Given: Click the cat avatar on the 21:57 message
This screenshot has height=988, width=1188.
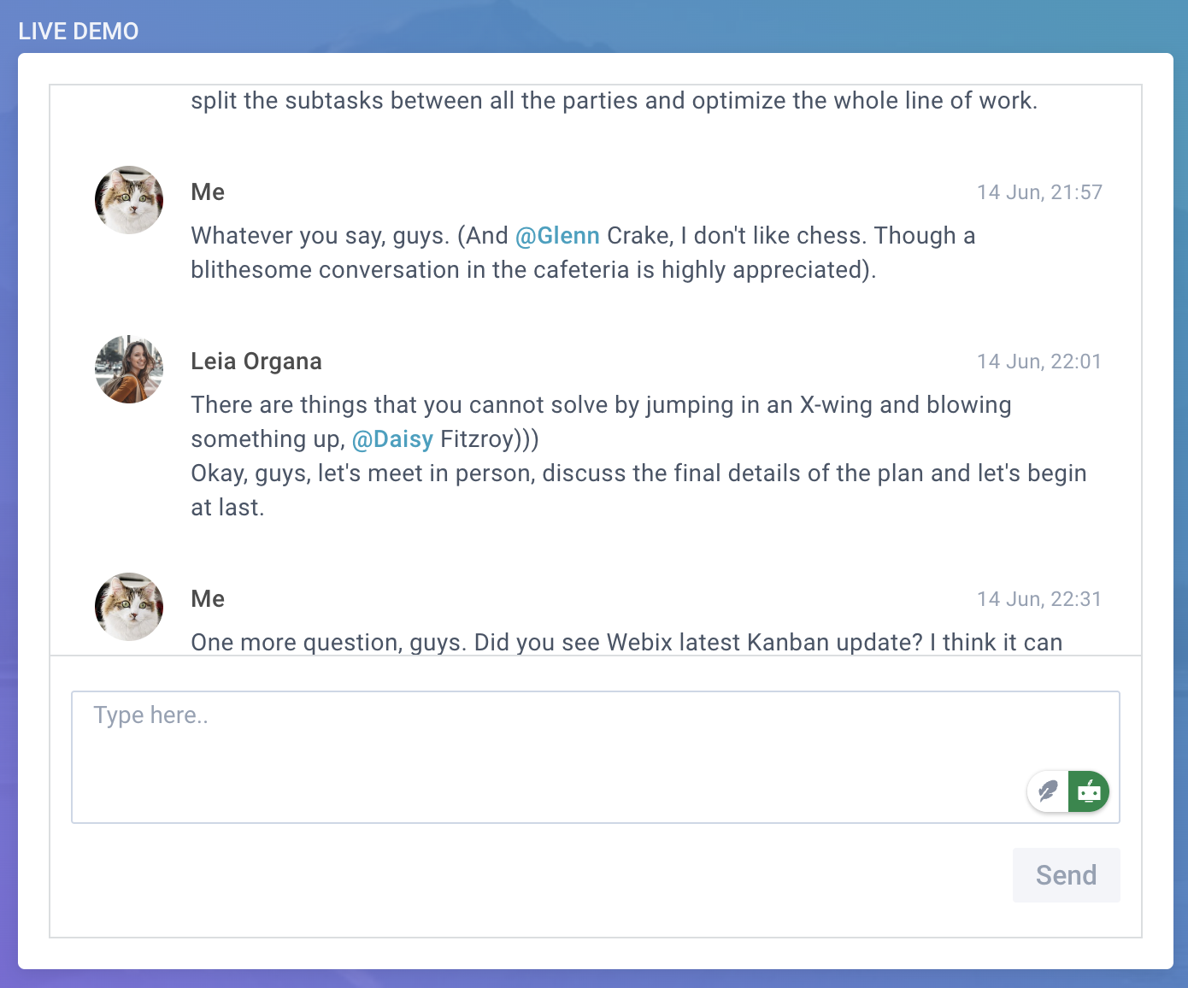Looking at the screenshot, I should coord(129,200).
